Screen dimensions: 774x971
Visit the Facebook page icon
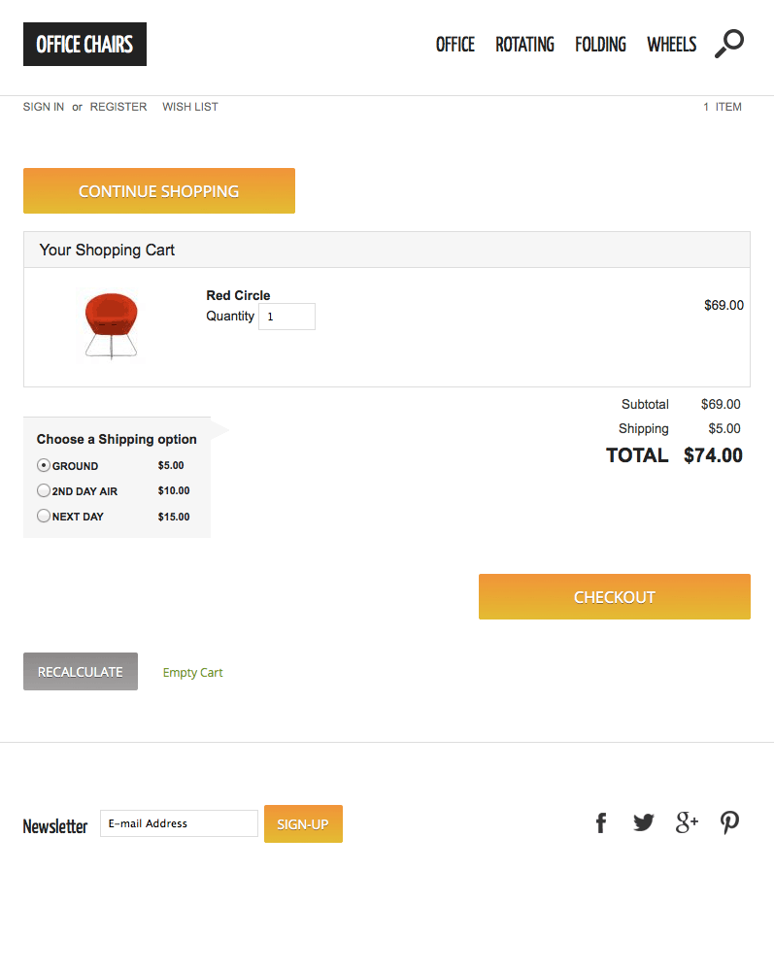click(601, 823)
